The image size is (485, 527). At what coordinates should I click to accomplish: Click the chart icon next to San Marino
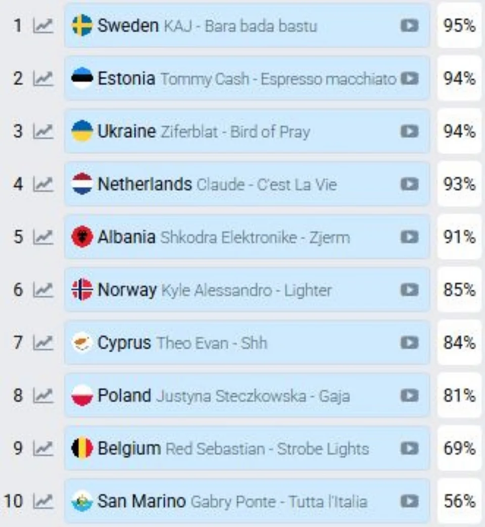click(x=43, y=501)
